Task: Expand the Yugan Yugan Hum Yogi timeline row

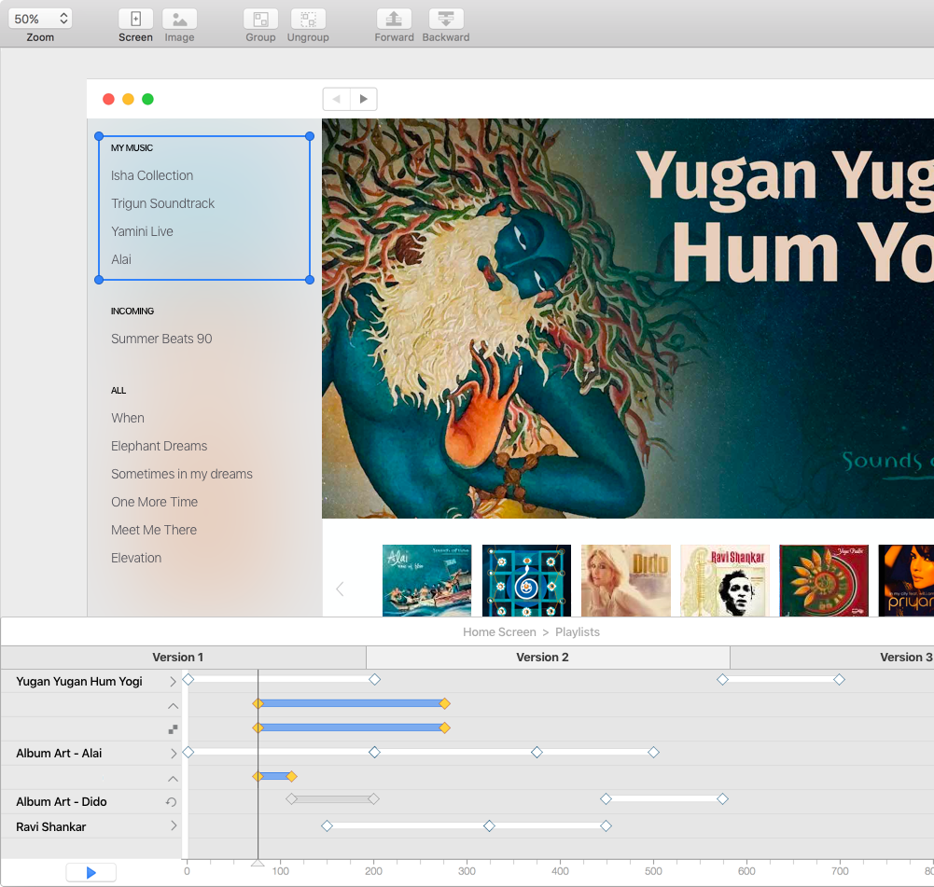Action: point(173,682)
